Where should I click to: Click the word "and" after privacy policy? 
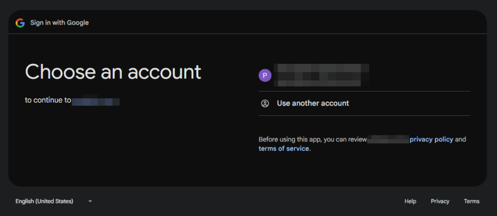point(460,139)
